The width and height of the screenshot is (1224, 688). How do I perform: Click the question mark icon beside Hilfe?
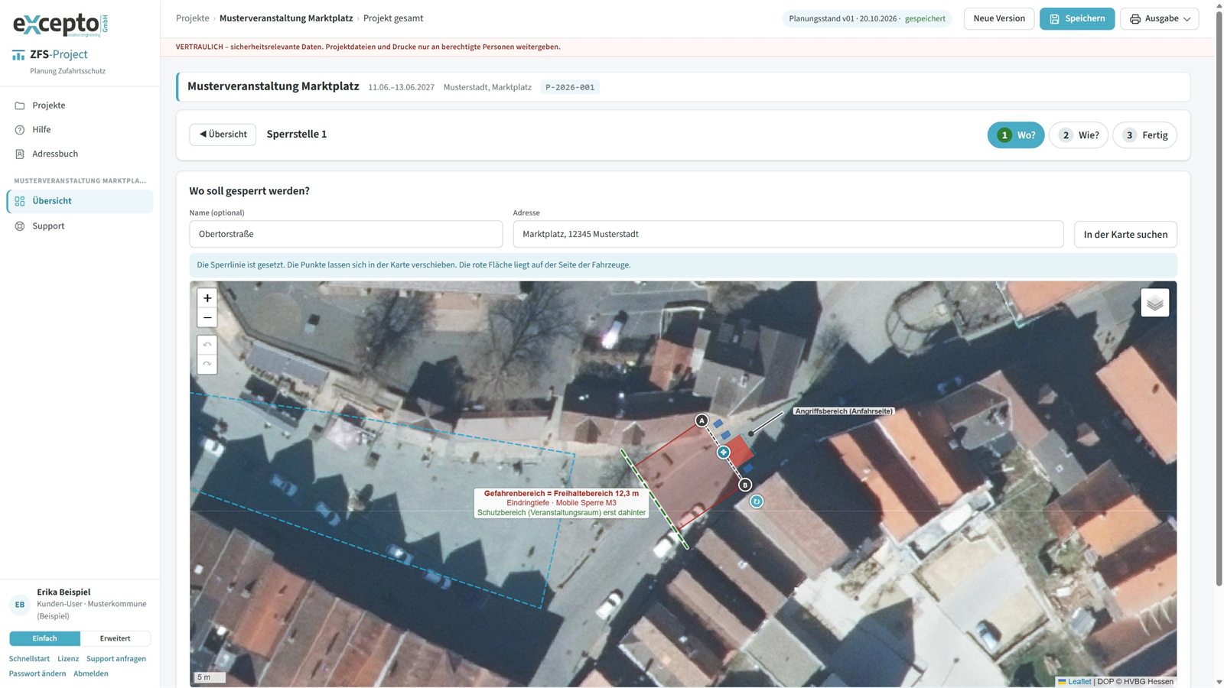[20, 130]
